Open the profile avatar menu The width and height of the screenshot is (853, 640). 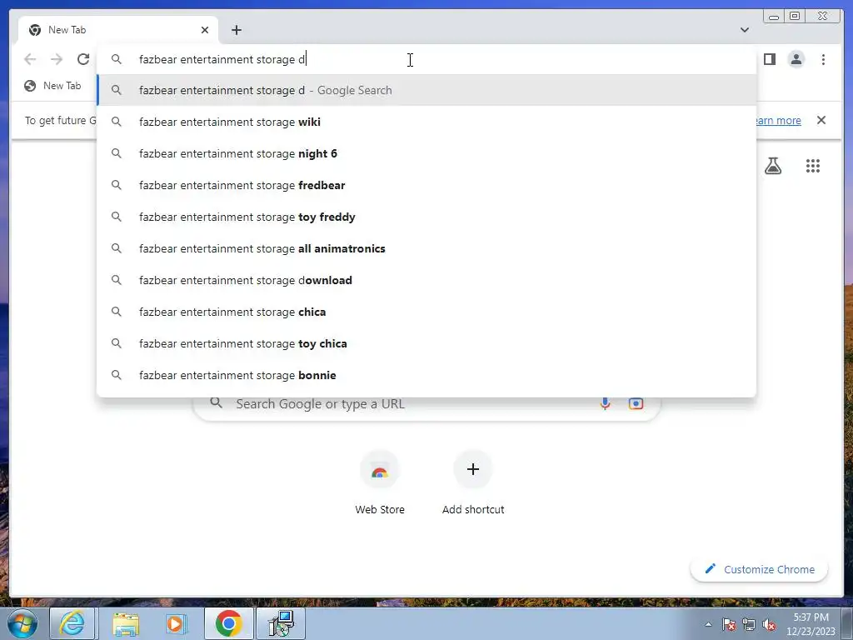796,59
